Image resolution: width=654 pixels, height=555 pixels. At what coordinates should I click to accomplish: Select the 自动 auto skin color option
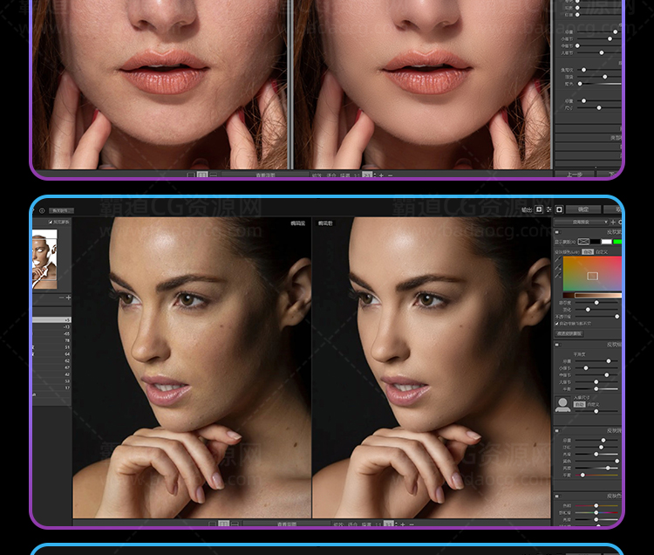tap(587, 252)
